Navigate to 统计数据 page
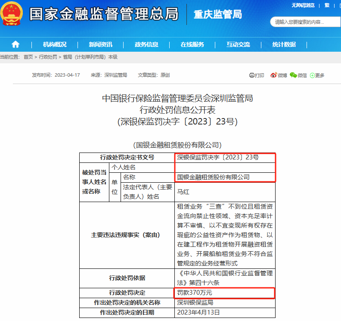This screenshot has height=321, width=341. (284, 44)
